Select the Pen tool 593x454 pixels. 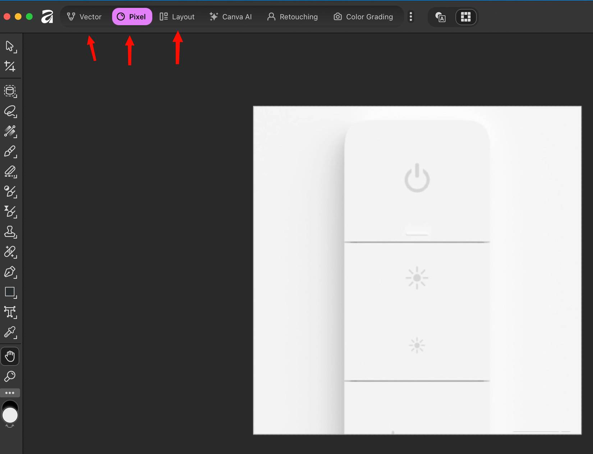click(10, 272)
